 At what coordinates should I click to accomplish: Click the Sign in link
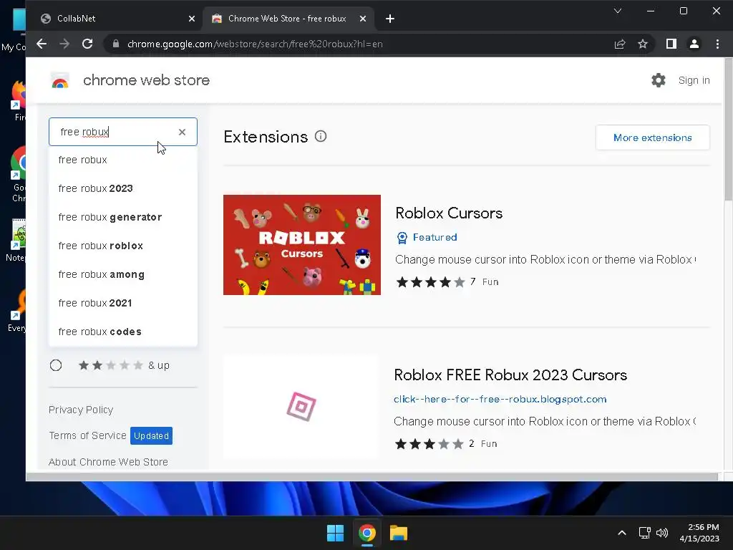tap(694, 80)
